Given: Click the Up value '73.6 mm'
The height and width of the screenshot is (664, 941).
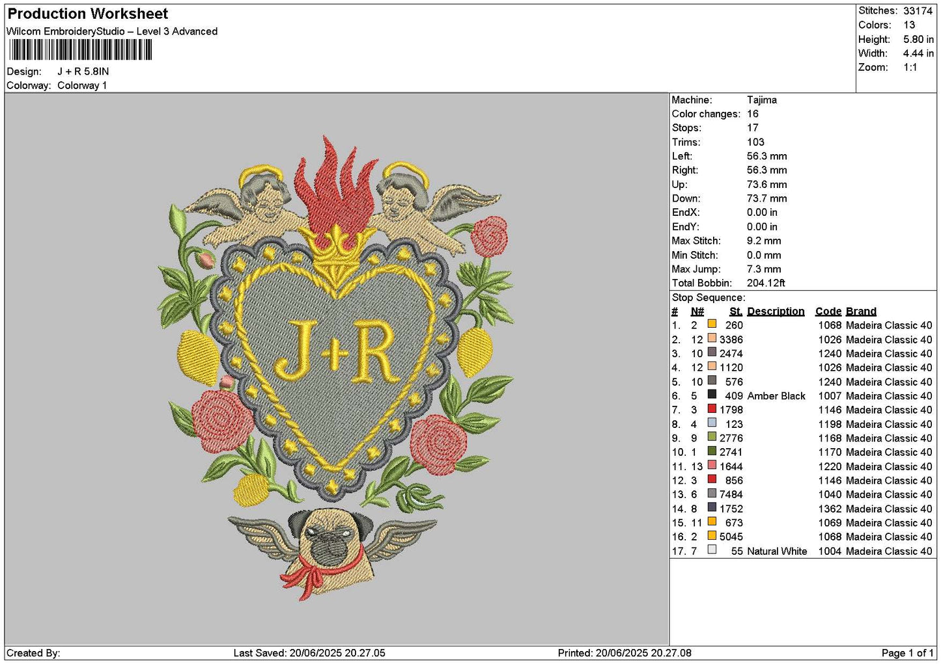Looking at the screenshot, I should [x=766, y=184].
